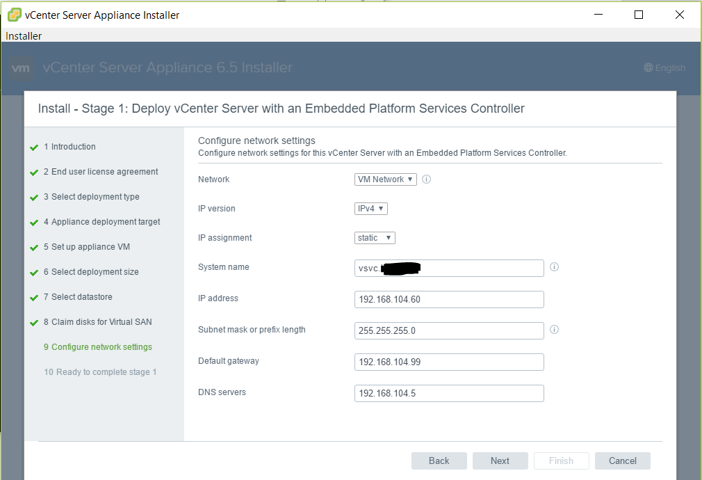Image resolution: width=702 pixels, height=480 pixels.
Task: Click the System name input field
Action: coord(449,268)
